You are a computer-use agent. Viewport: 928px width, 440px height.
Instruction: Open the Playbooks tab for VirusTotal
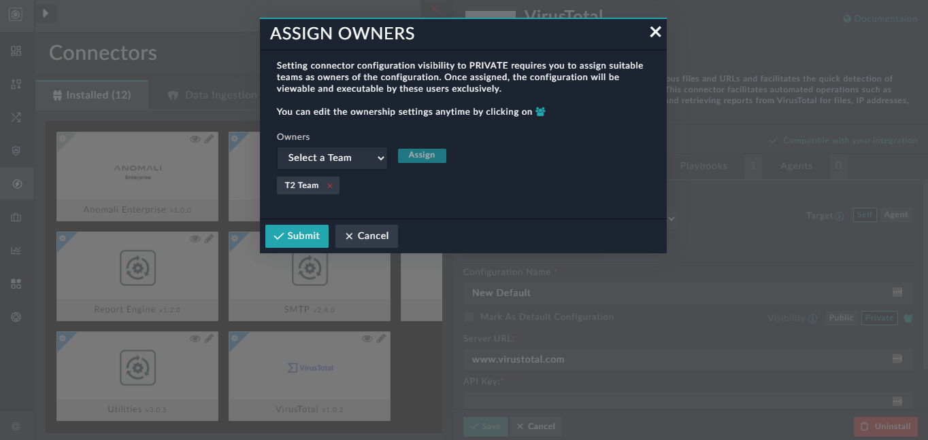704,166
